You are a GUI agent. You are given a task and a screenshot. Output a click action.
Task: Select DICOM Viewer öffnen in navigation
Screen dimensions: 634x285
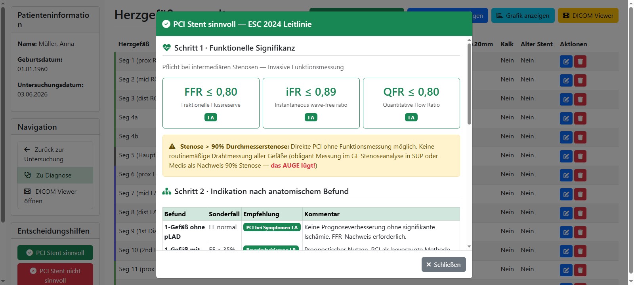tap(55, 196)
